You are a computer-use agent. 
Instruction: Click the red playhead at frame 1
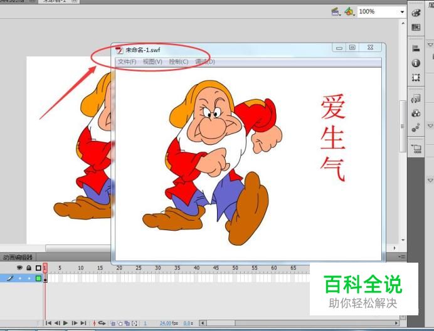pos(45,268)
